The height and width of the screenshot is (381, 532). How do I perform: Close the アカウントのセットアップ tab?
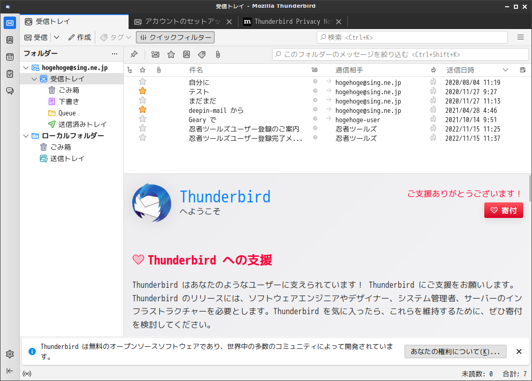(x=229, y=22)
